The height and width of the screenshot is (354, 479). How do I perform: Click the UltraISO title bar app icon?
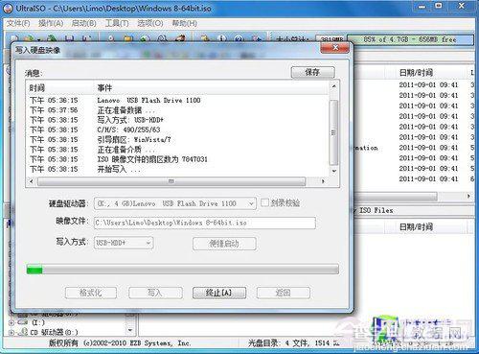pos(9,9)
